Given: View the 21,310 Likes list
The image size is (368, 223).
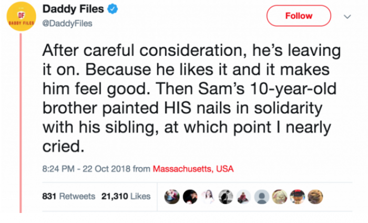Looking at the screenshot, I should click(x=126, y=197).
